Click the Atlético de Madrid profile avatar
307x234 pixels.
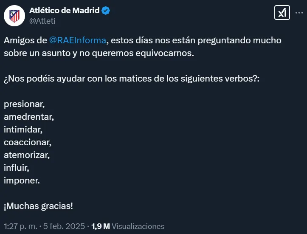14,16
